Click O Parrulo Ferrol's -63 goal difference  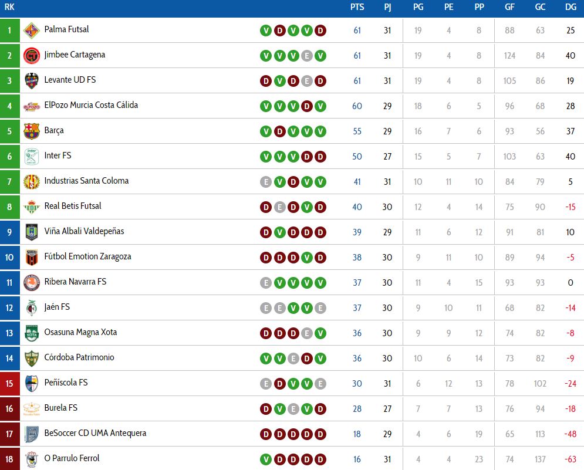tap(571, 459)
